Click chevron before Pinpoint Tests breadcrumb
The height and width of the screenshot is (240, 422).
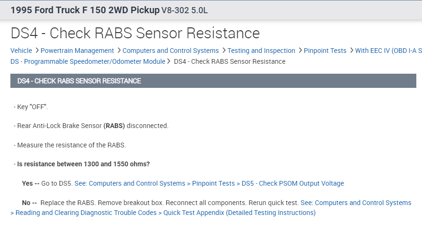pos(300,51)
